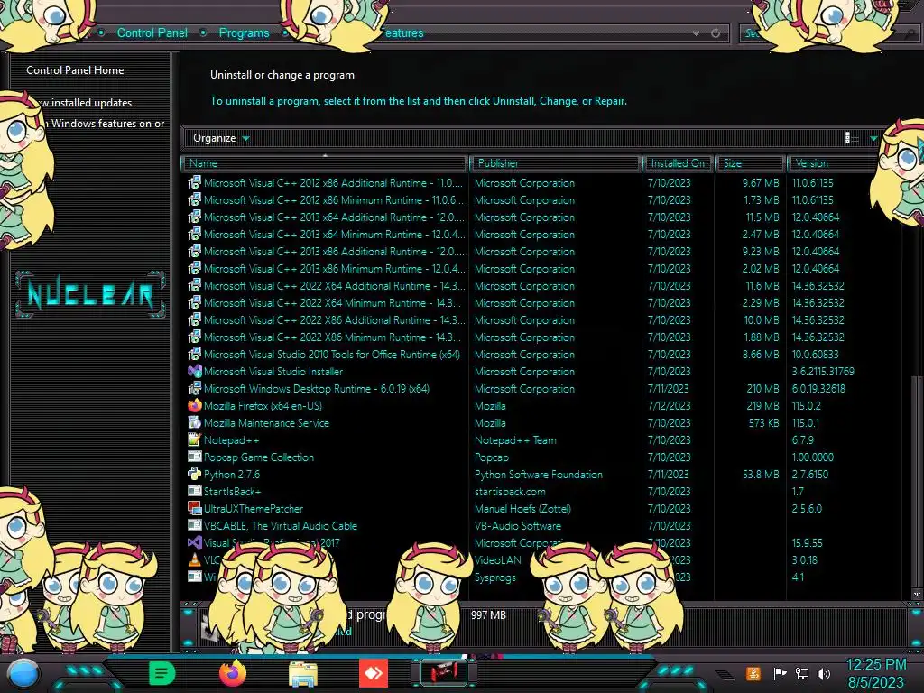Open the red AnyDesk icon on the taskbar
Viewport: 924px width, 693px height.
[374, 673]
